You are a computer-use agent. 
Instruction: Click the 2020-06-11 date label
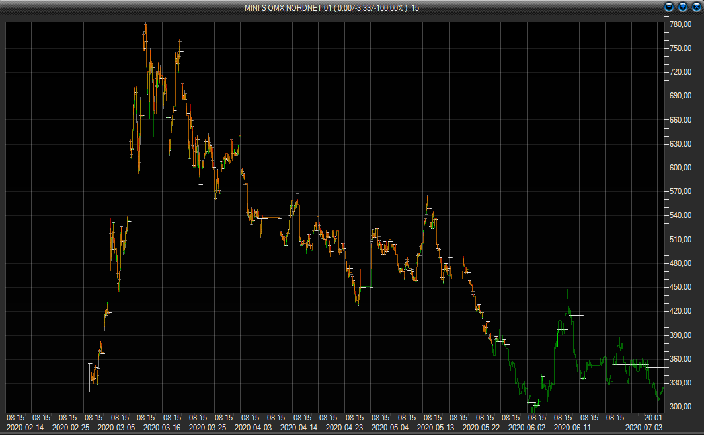[x=572, y=428]
